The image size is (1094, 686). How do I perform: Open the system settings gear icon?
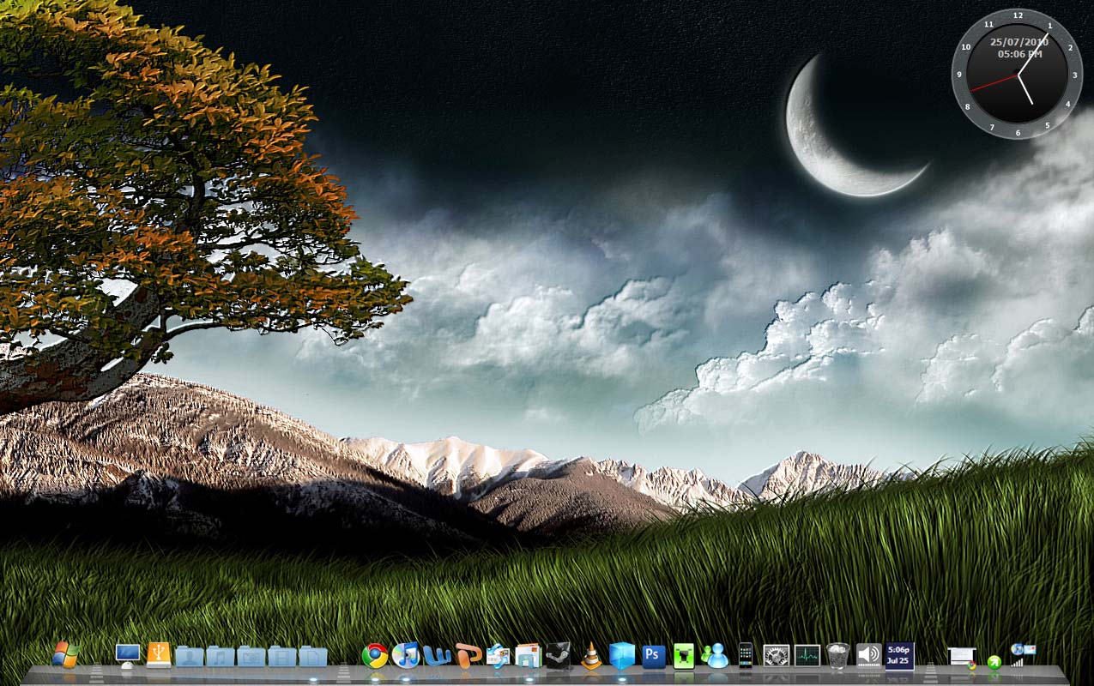pos(776,656)
